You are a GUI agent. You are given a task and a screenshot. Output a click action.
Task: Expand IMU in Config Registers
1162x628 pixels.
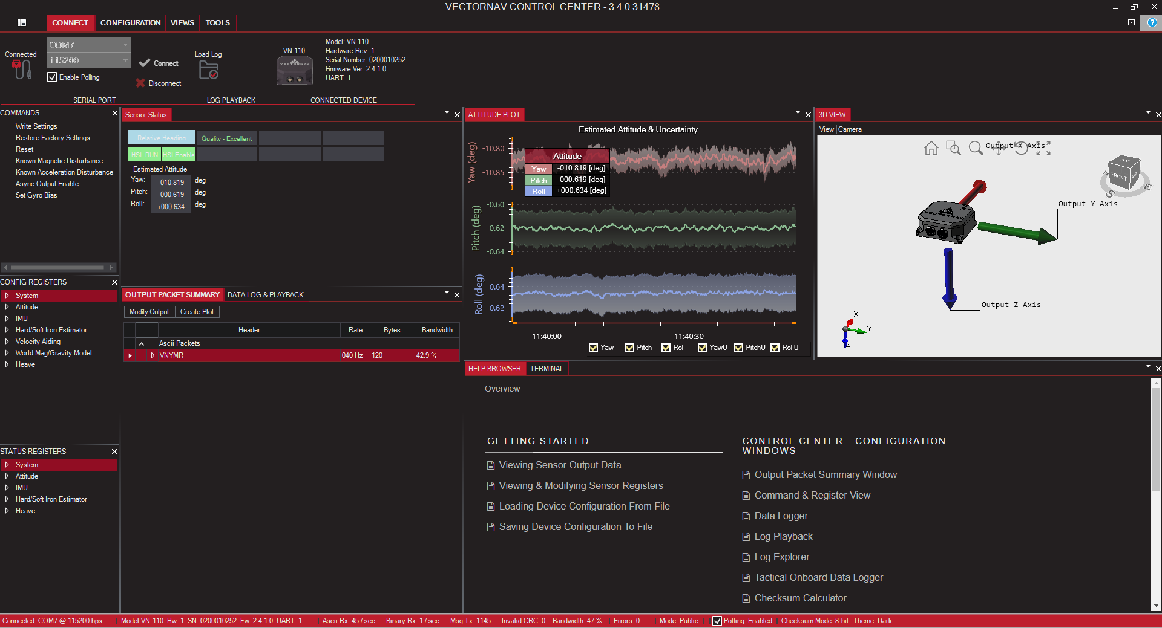(7, 319)
